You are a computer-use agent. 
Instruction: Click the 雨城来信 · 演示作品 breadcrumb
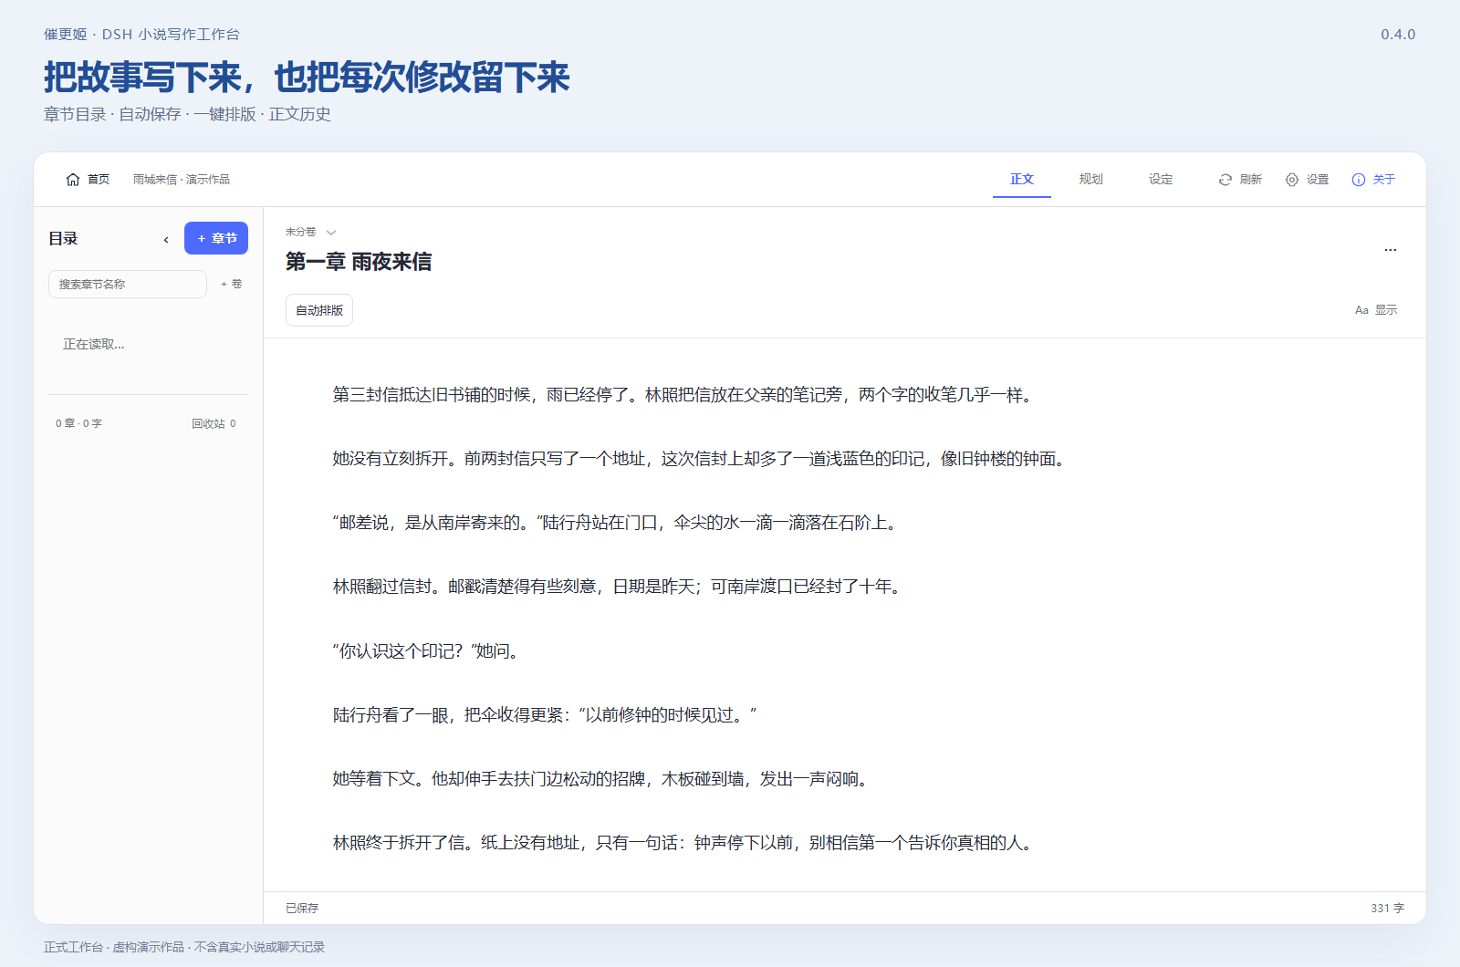[x=182, y=180]
